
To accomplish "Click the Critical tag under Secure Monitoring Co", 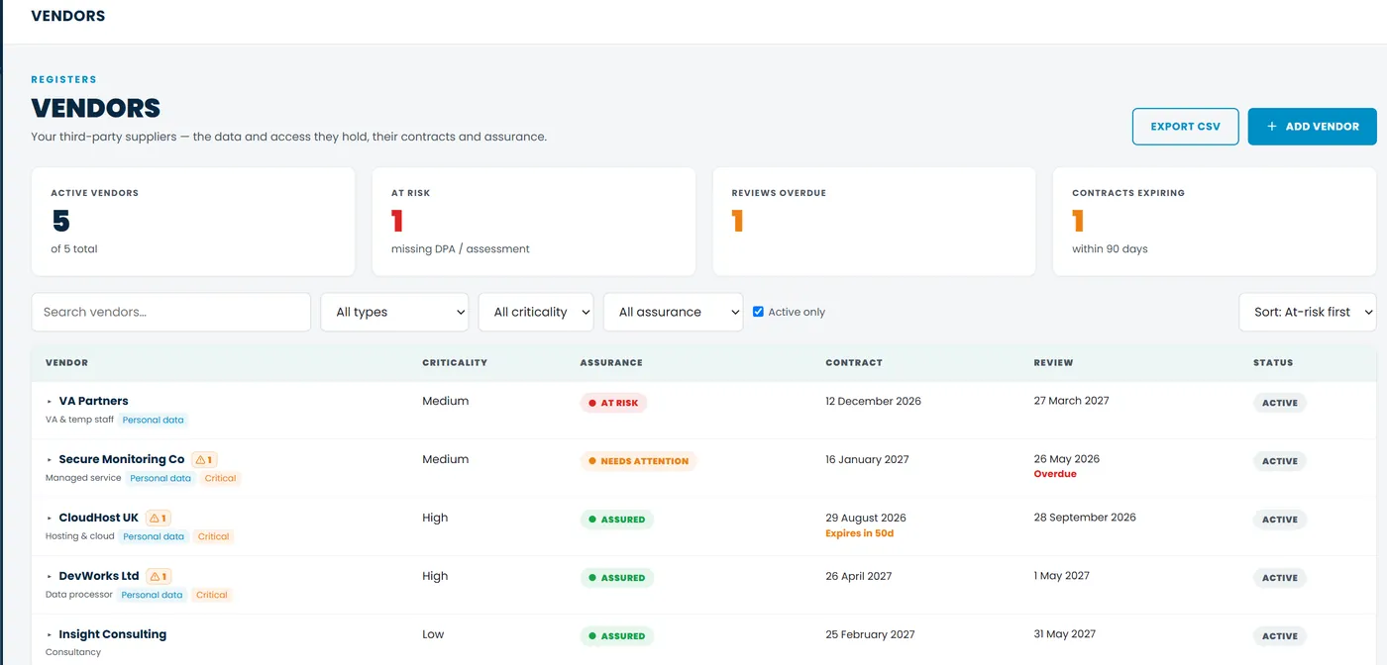I will (220, 478).
